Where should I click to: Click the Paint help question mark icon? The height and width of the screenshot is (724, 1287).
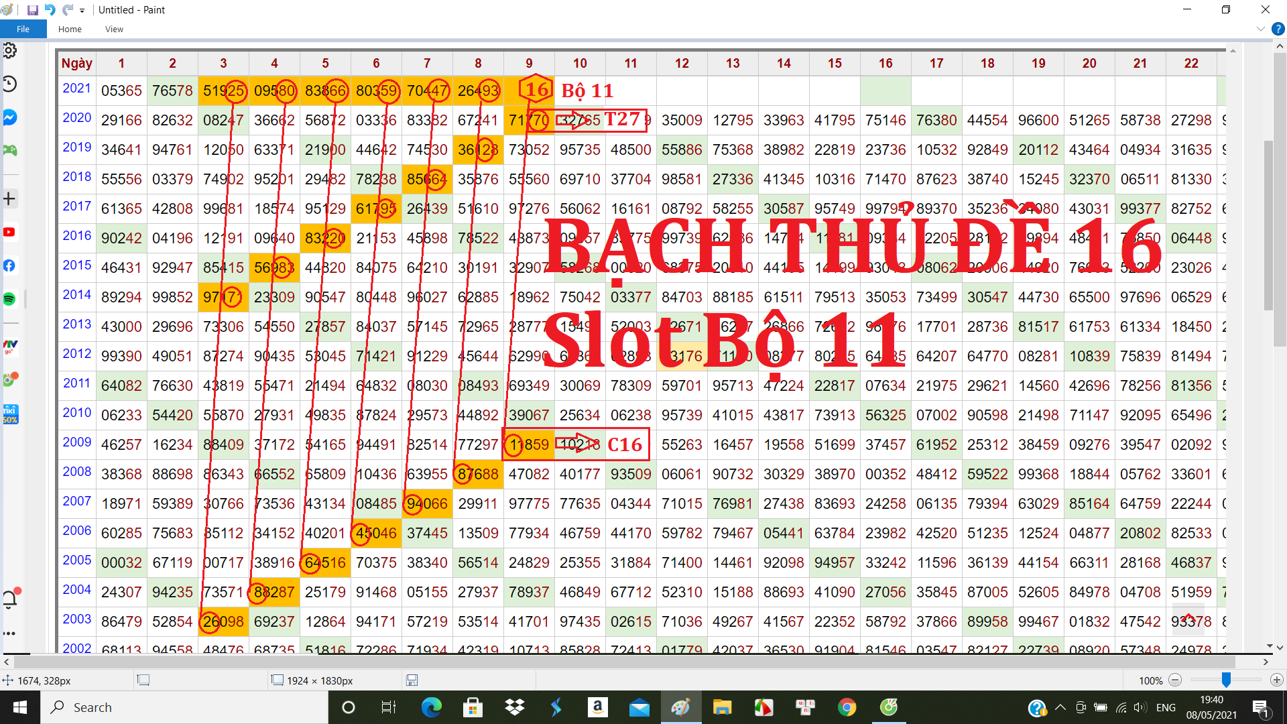click(x=1278, y=29)
